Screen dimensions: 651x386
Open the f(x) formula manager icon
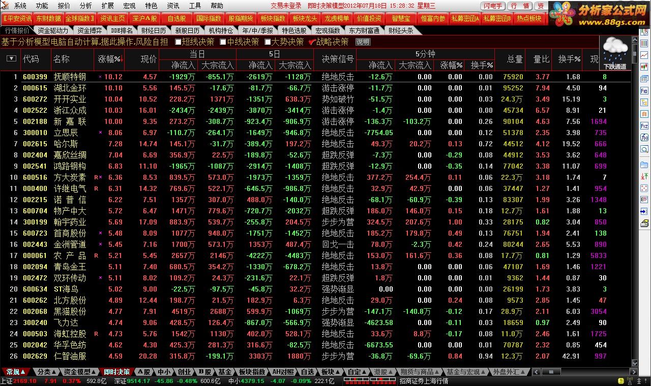(x=644, y=137)
